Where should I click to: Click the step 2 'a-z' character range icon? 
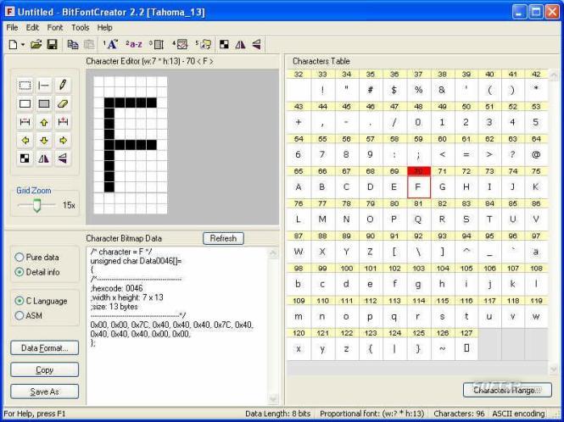[134, 45]
